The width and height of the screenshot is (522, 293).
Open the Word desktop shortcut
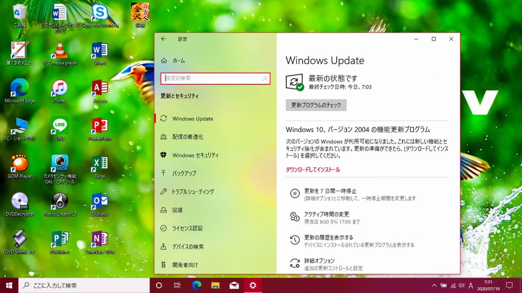pos(100,53)
